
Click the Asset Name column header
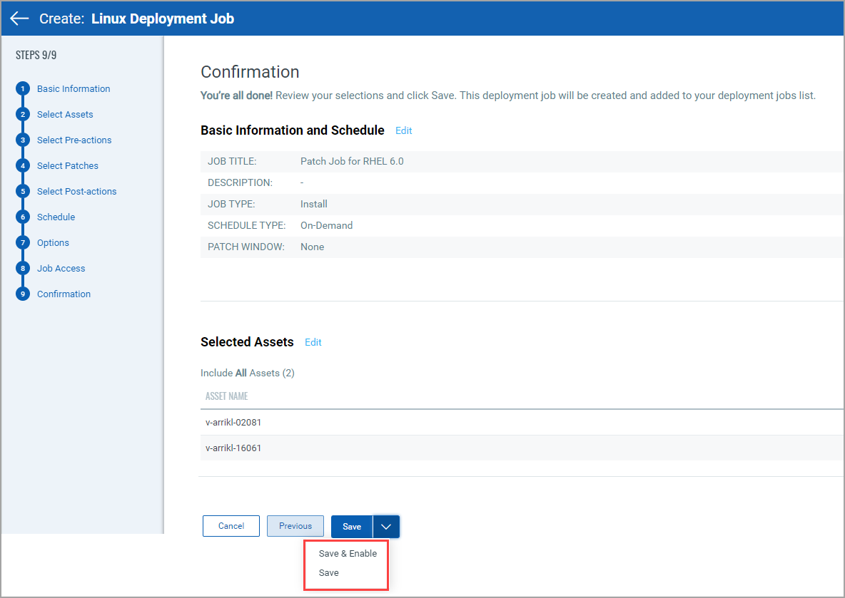(x=227, y=396)
